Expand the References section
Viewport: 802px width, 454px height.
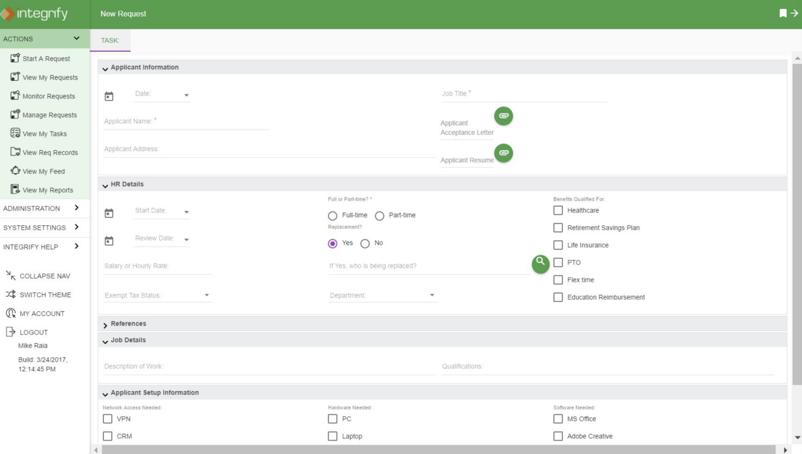128,324
